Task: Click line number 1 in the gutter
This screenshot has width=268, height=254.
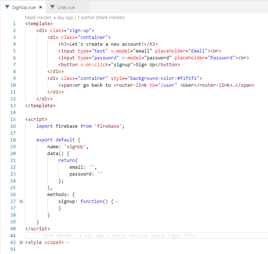Action: [x=14, y=24]
